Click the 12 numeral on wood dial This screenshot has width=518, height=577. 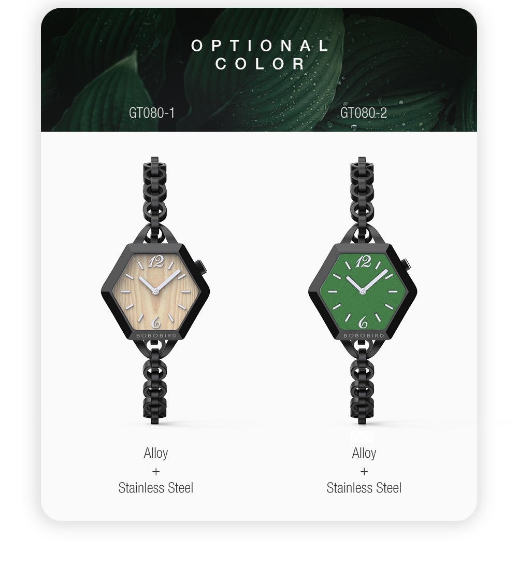156,262
